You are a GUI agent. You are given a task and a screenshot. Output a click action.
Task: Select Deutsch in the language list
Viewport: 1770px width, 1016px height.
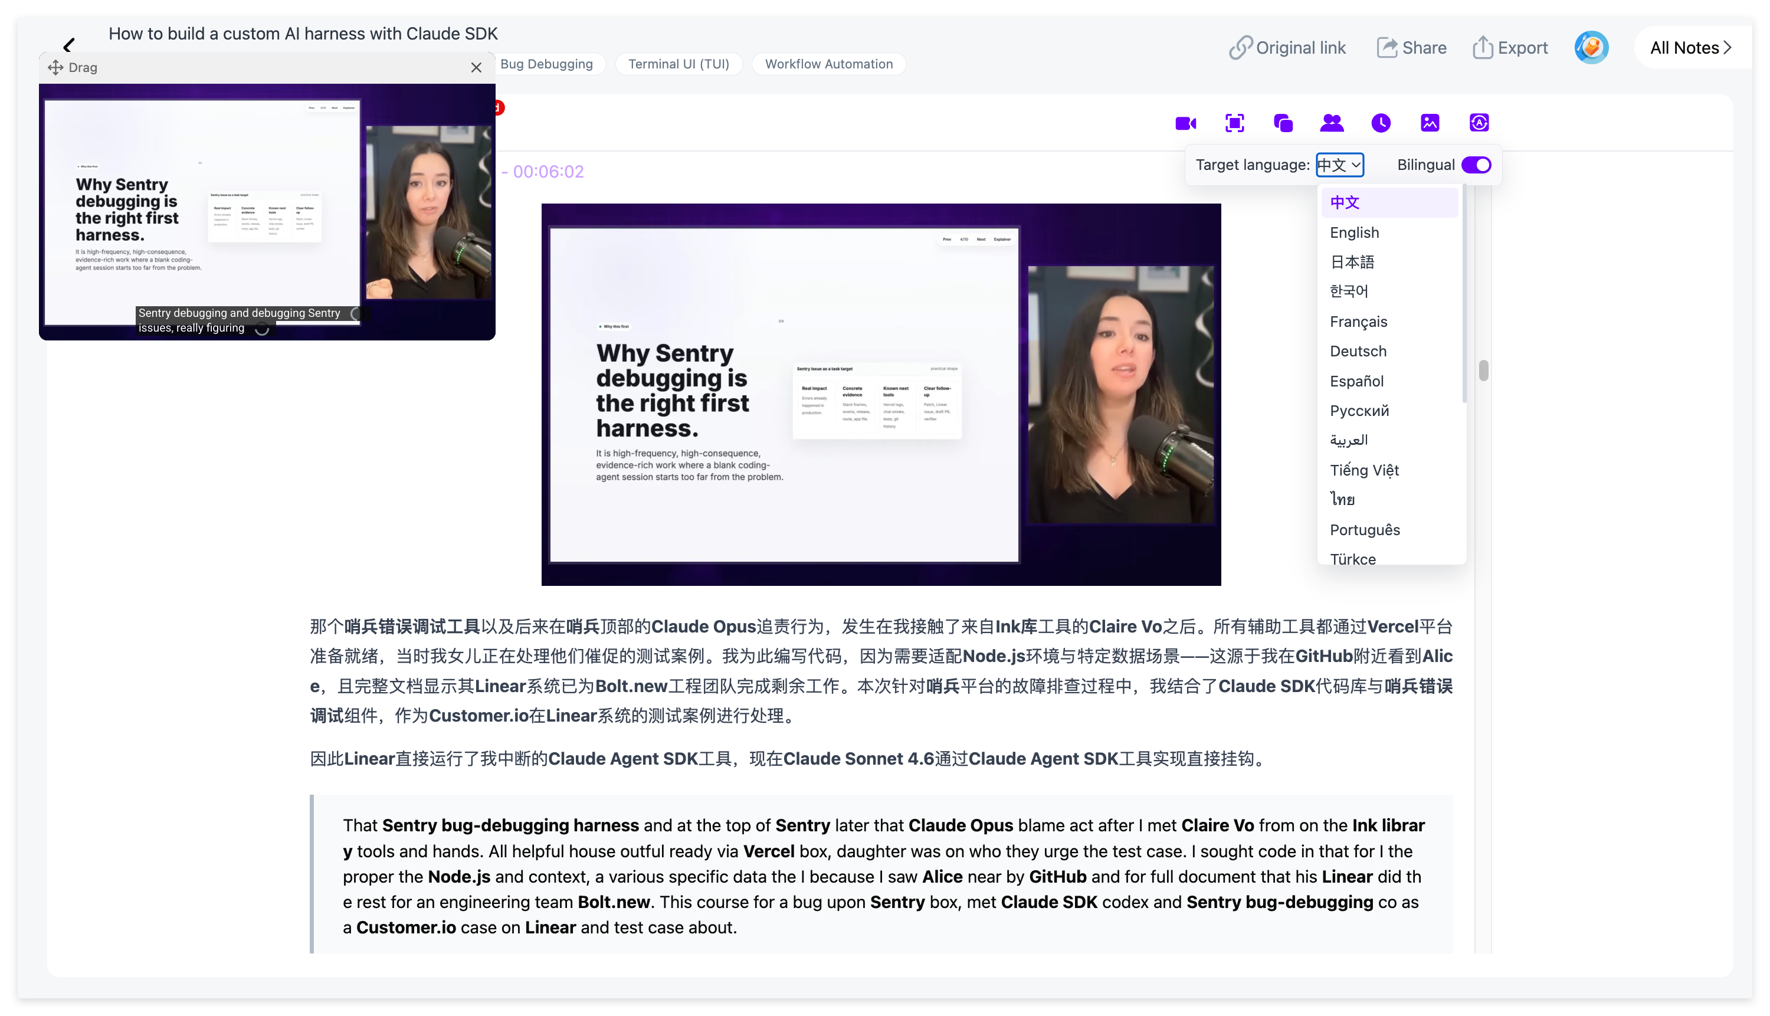click(1389, 351)
